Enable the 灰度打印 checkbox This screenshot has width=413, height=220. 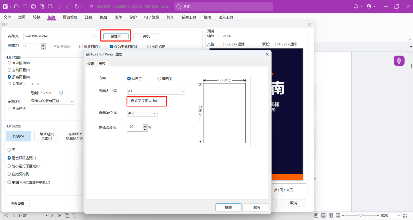81,47
